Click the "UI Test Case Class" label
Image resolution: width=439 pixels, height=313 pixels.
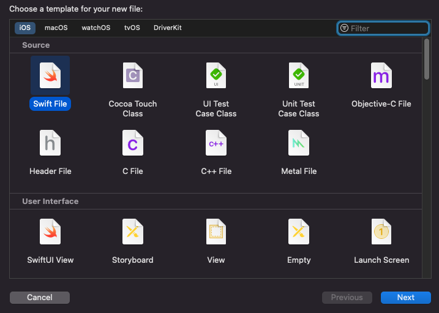(216, 108)
